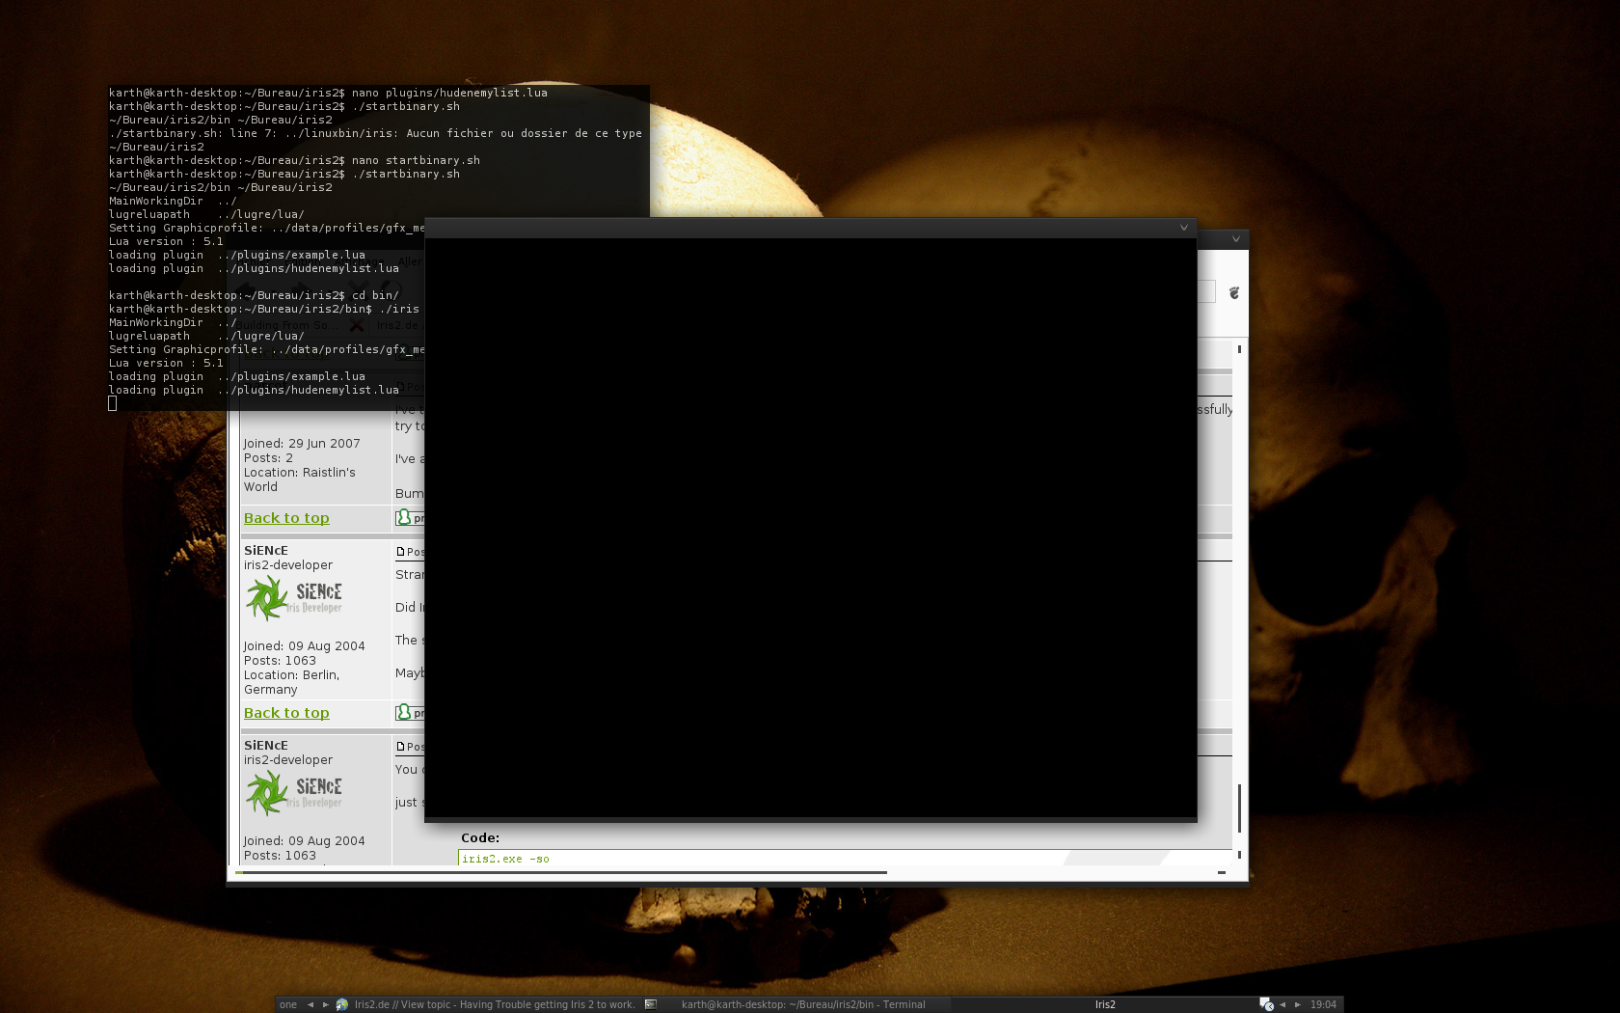Image resolution: width=1620 pixels, height=1013 pixels.
Task: Click "Location: Raistlin's World" text
Action: pos(300,479)
